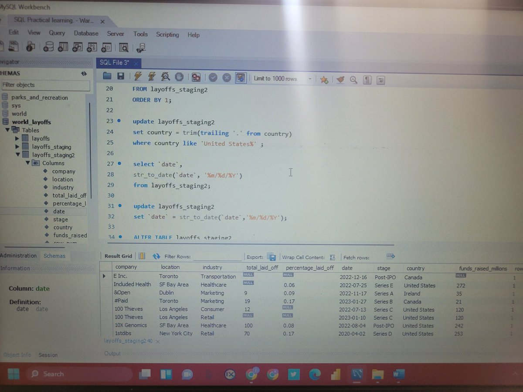Open the SQL script file main toolbar icon
This screenshot has height=392, width=523.
point(14,46)
